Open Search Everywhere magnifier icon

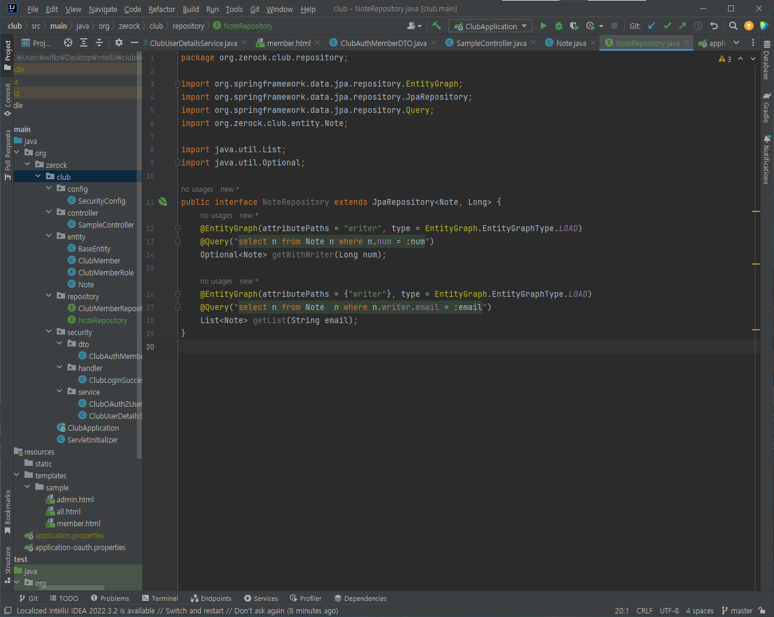click(x=733, y=26)
